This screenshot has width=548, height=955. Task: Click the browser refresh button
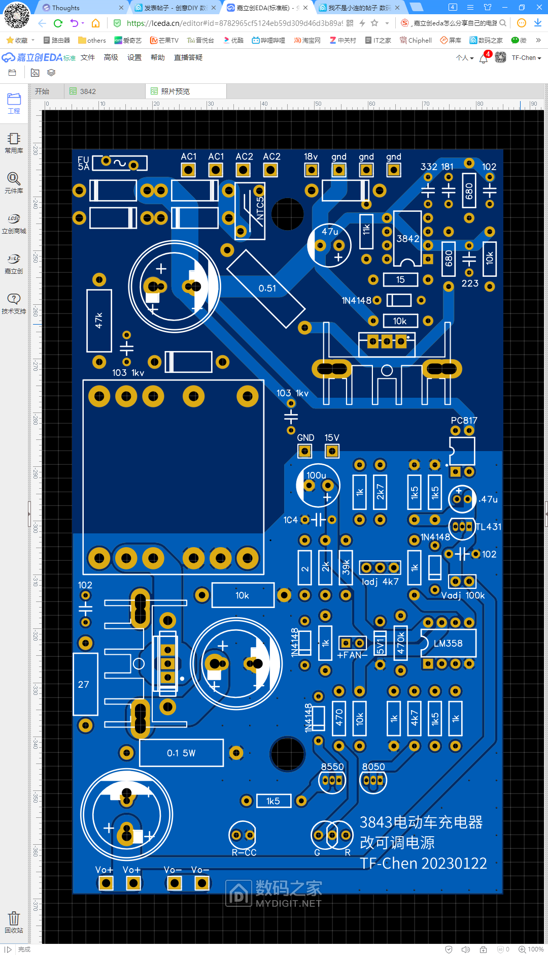pos(58,23)
